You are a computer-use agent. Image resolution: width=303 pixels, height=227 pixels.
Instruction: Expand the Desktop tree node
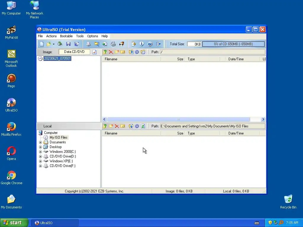tap(40, 147)
